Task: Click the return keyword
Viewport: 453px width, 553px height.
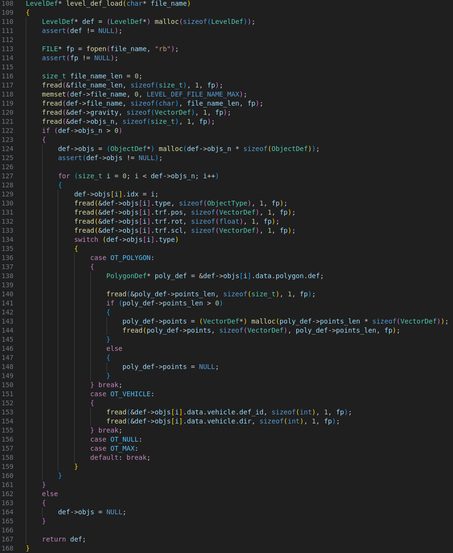Action: pos(54,540)
